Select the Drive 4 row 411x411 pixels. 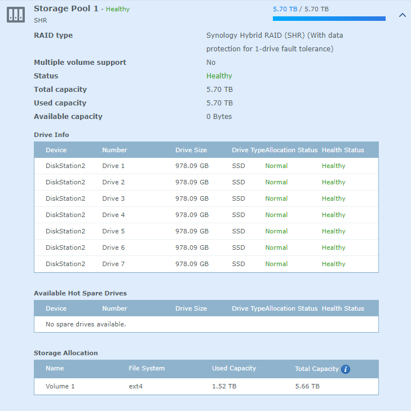point(206,215)
